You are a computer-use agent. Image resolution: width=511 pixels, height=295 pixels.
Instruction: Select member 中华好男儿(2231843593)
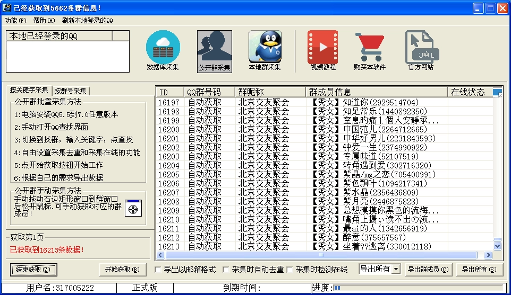coord(389,138)
